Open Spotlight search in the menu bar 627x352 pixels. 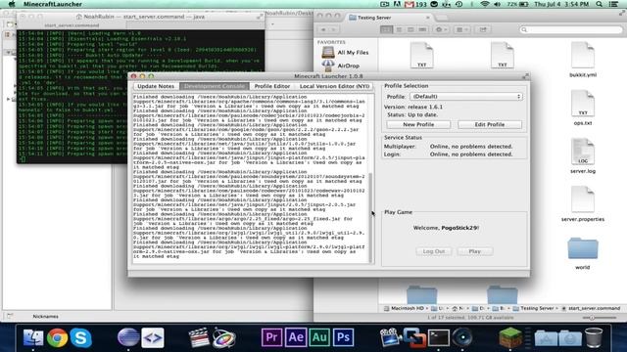(x=599, y=4)
